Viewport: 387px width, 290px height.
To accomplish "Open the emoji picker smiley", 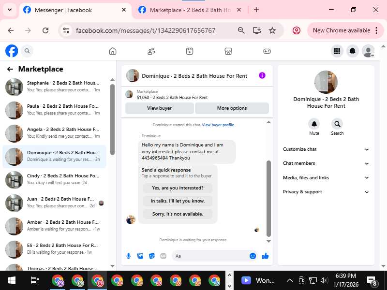I will (253, 256).
